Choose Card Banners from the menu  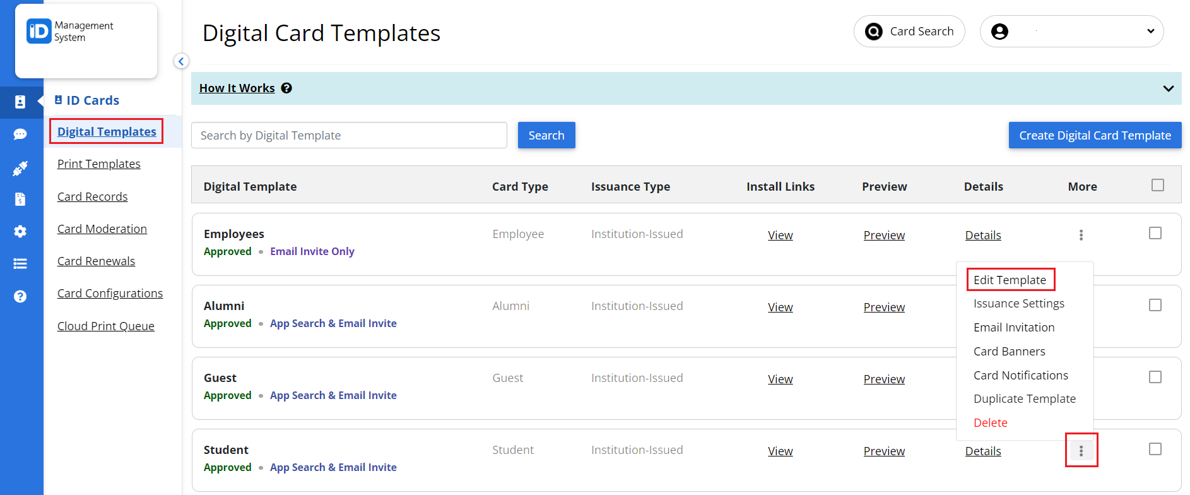pos(1009,352)
